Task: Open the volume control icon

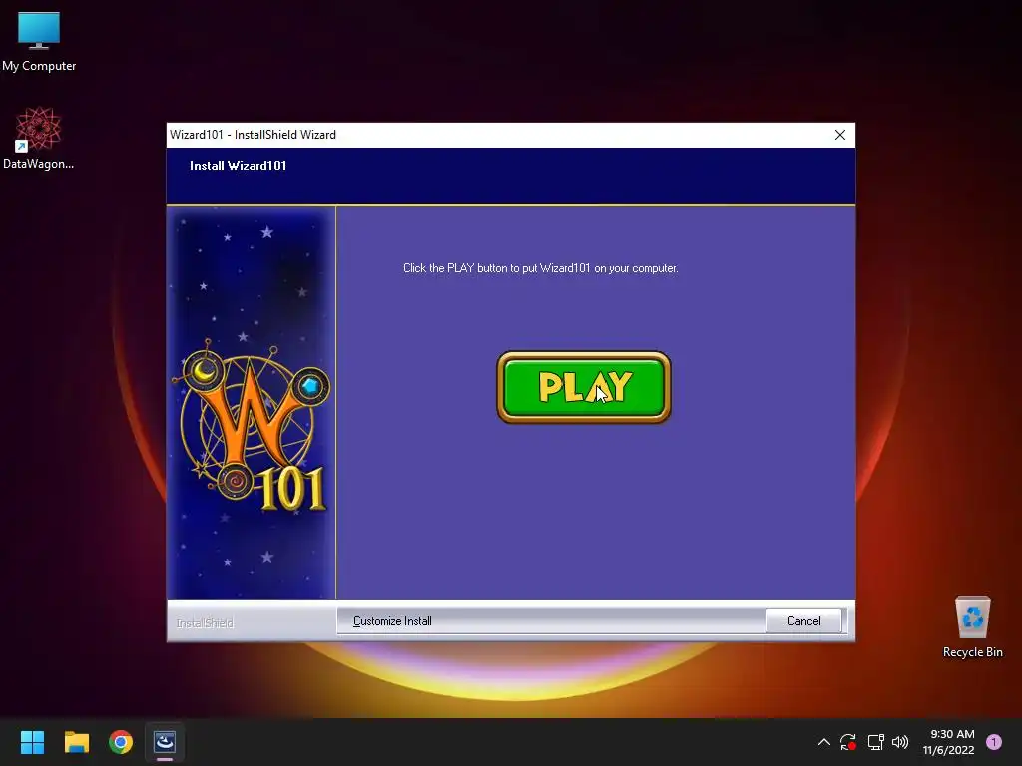Action: [900, 742]
